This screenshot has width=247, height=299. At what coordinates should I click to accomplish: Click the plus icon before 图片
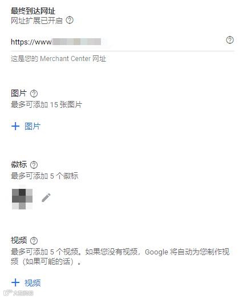pyautogui.click(x=15, y=126)
